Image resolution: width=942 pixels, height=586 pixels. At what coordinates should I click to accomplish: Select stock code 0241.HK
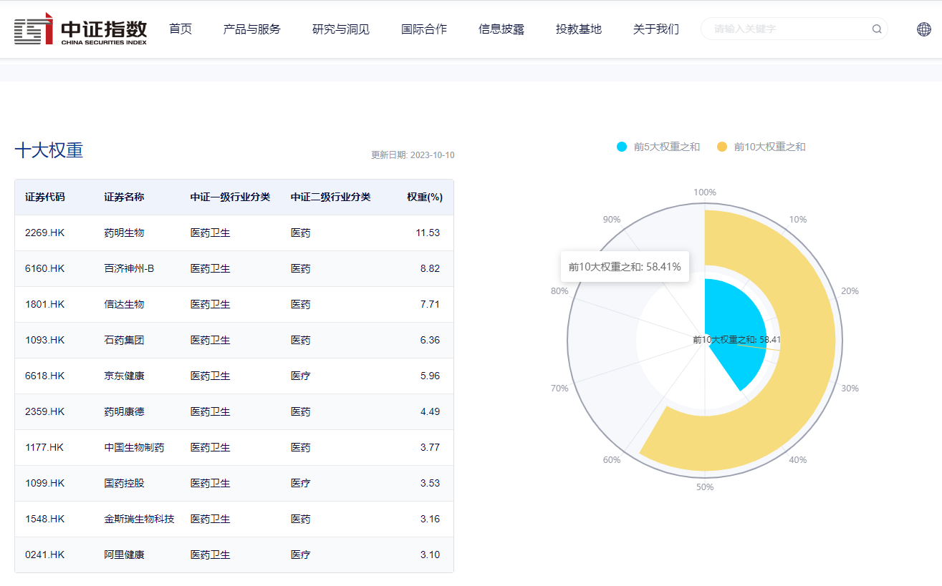[x=44, y=555]
